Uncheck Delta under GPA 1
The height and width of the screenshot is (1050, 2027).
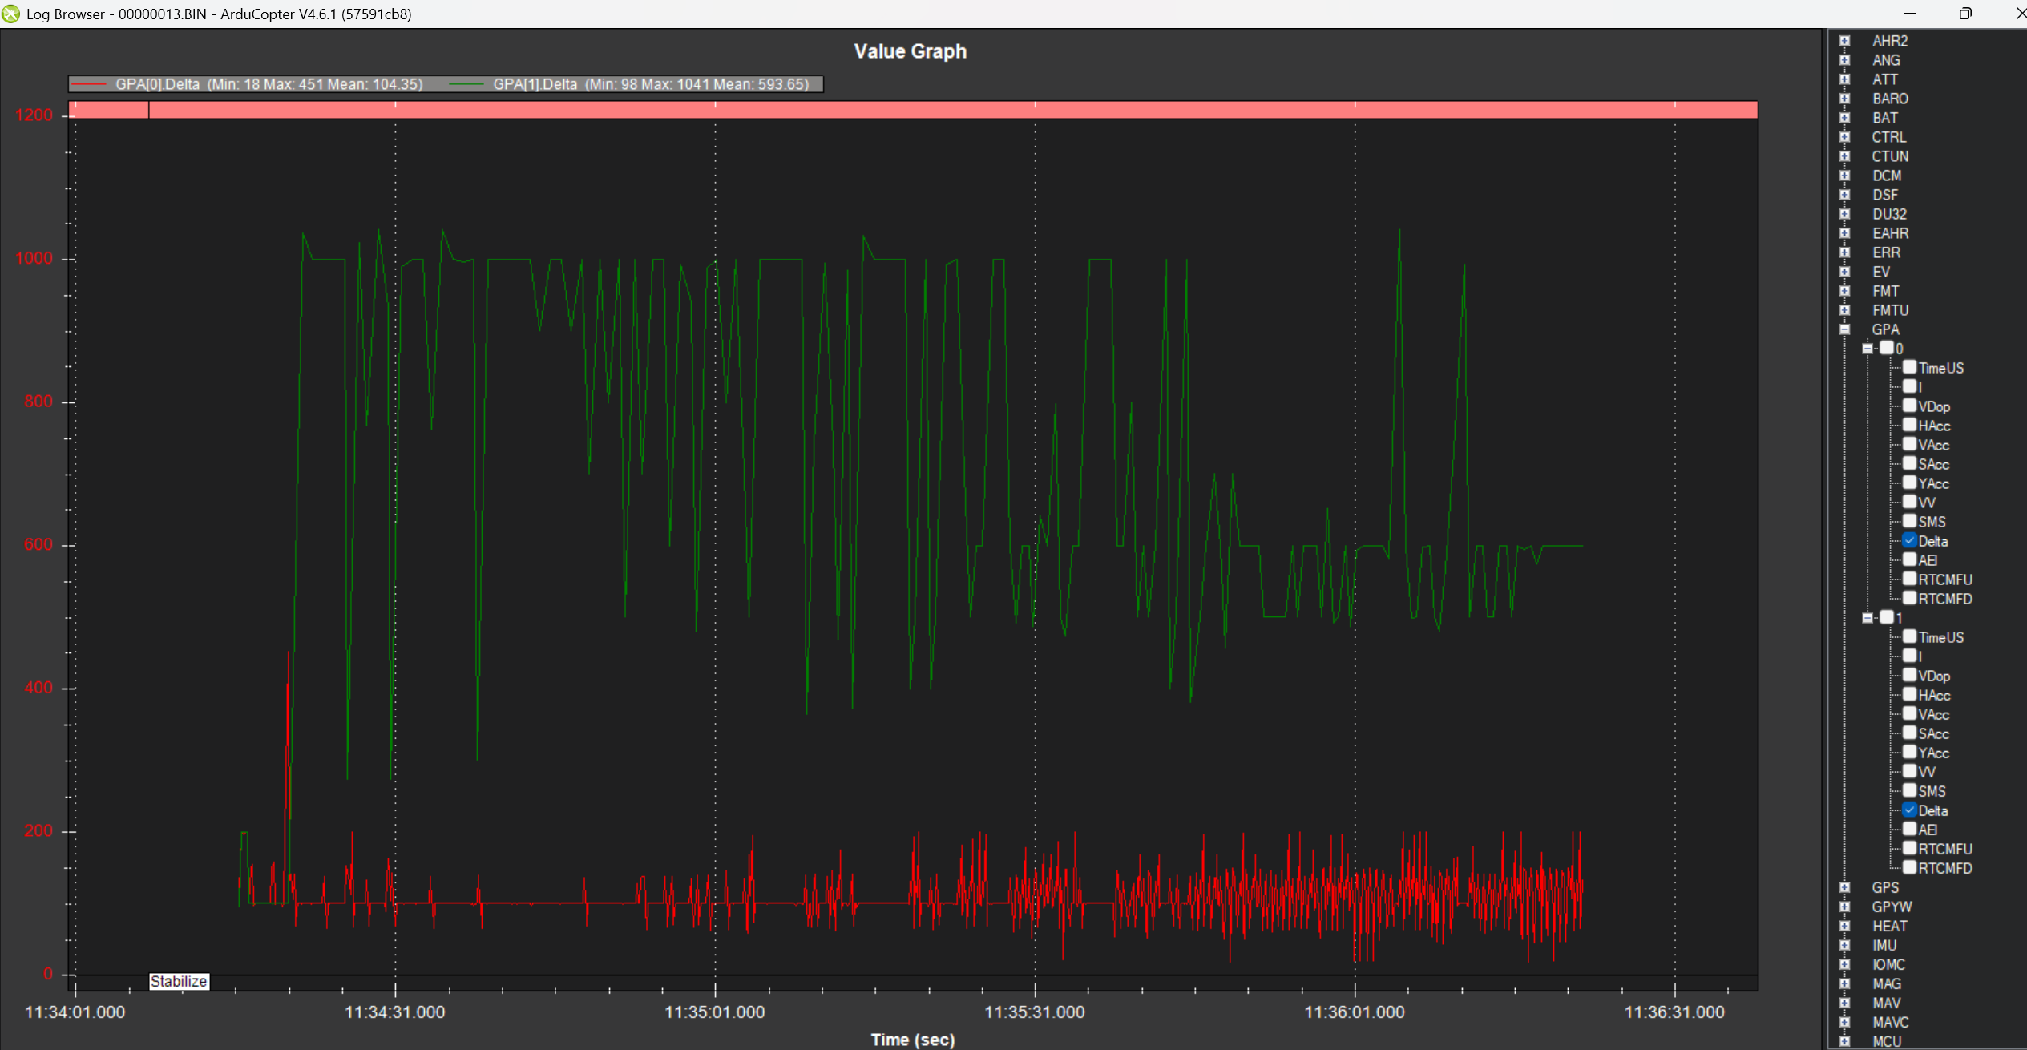pyautogui.click(x=1911, y=810)
